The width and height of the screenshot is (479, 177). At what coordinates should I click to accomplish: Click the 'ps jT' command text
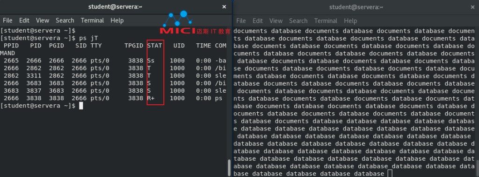(88, 38)
